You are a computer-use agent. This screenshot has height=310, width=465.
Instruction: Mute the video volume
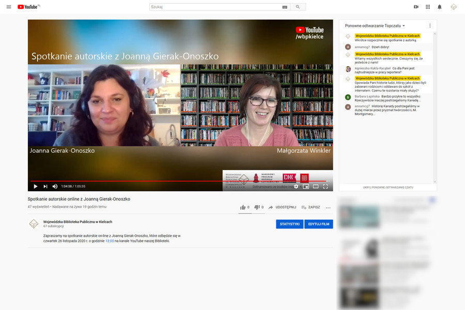[x=55, y=187]
